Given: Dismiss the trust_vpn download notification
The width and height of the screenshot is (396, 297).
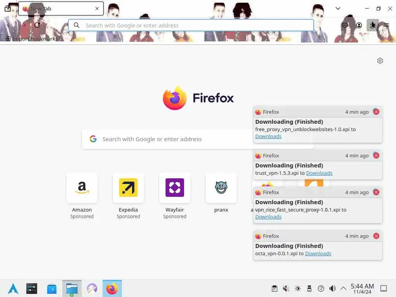Looking at the screenshot, I should coord(376,155).
